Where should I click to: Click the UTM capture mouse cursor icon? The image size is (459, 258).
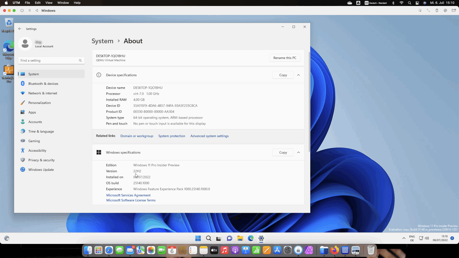[420, 10]
